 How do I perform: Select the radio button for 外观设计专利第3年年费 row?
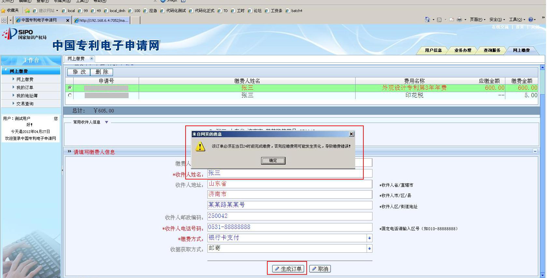pyautogui.click(x=70, y=88)
